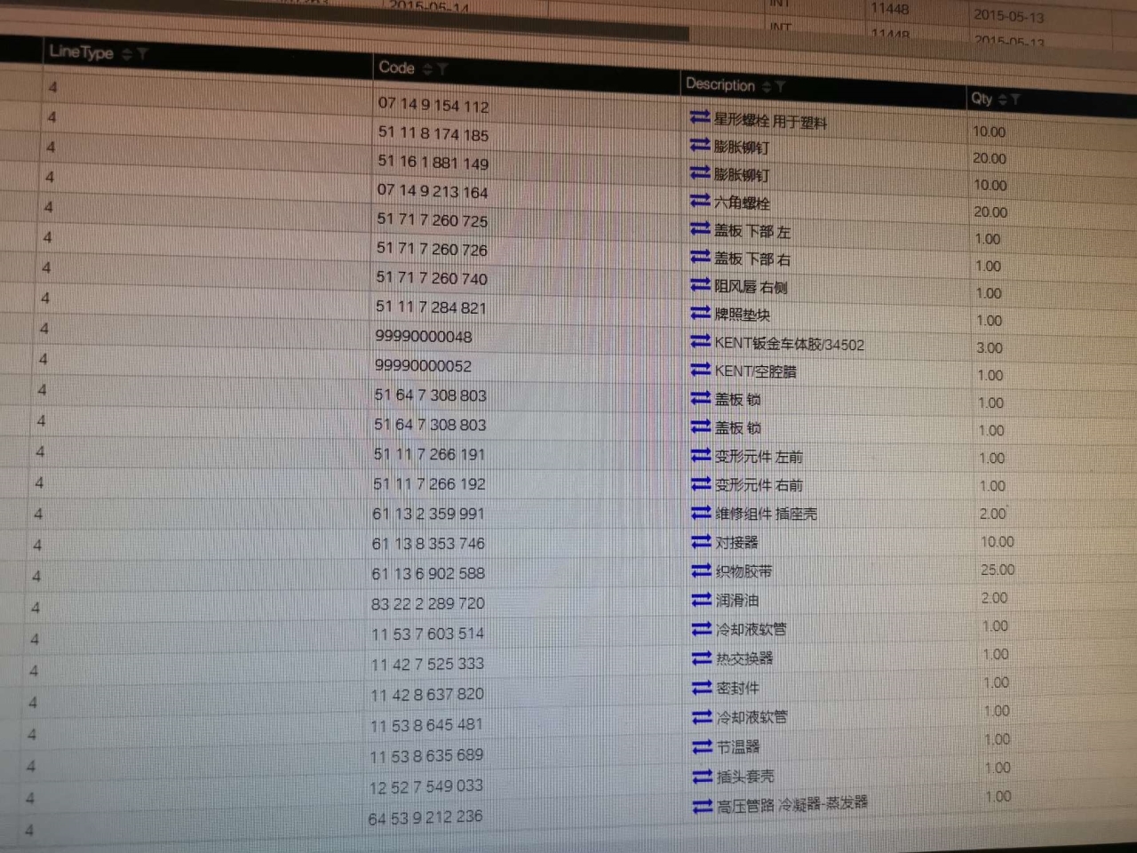Open the LineType column filter funnel
The width and height of the screenshot is (1137, 853).
tap(142, 55)
